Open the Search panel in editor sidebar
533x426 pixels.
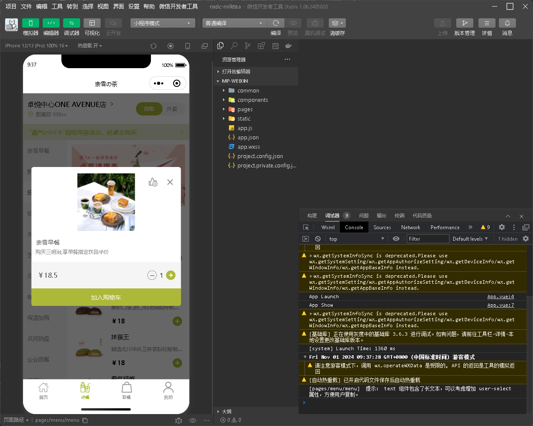point(234,46)
